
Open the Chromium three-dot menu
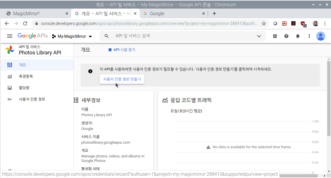325,23
